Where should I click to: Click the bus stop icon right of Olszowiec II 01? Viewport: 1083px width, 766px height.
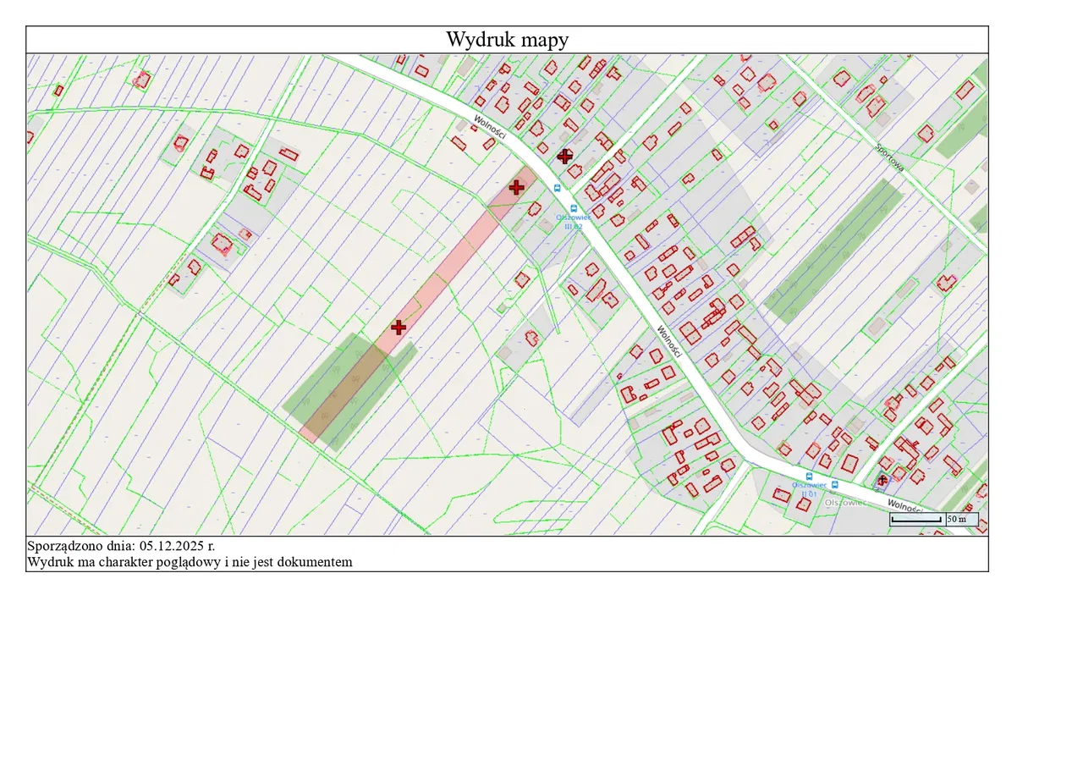pyautogui.click(x=835, y=484)
